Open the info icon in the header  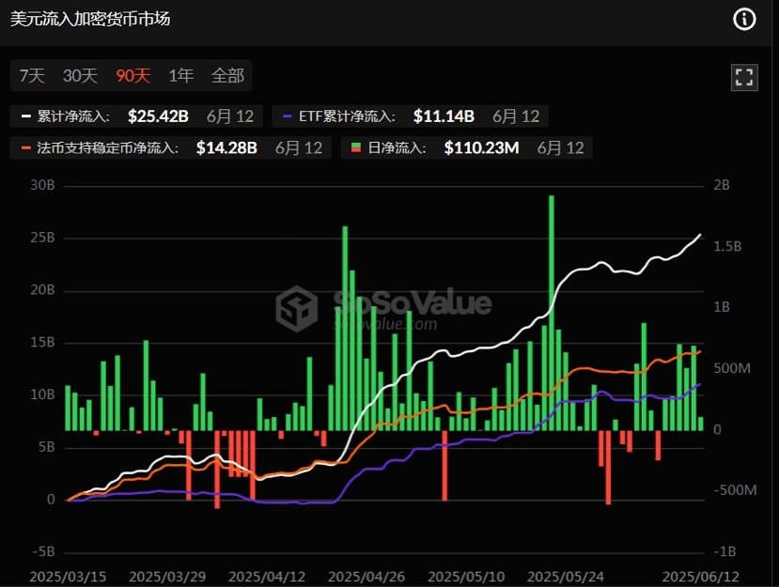click(744, 20)
